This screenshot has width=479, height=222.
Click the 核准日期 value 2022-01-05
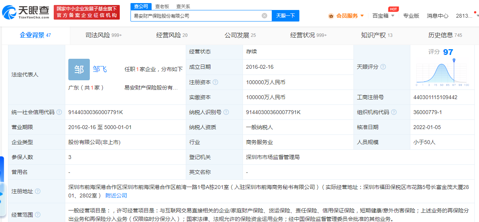[x=427, y=127]
